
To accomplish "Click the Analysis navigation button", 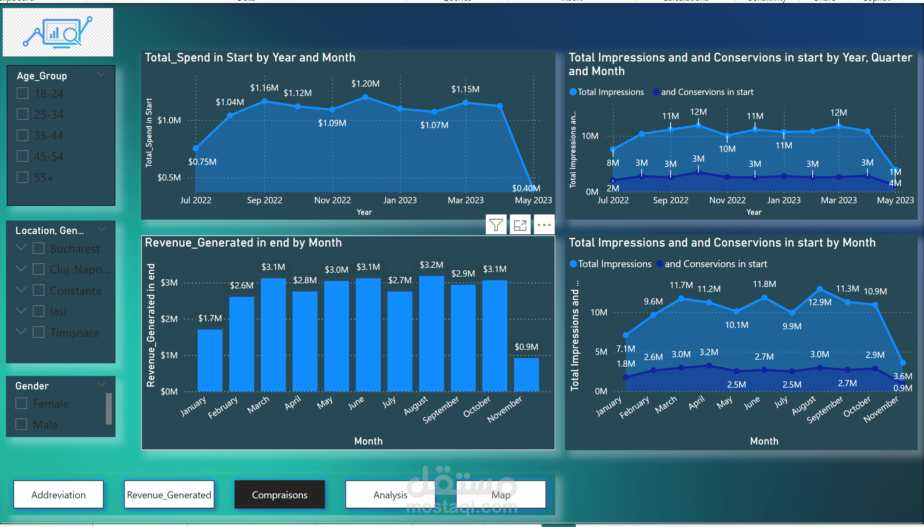I will pos(390,495).
